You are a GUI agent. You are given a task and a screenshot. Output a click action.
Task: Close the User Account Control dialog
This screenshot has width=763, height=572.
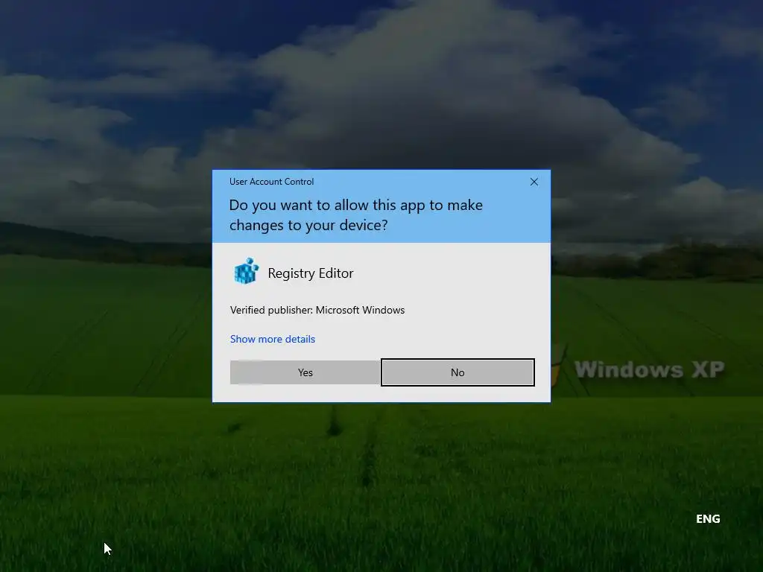534,182
